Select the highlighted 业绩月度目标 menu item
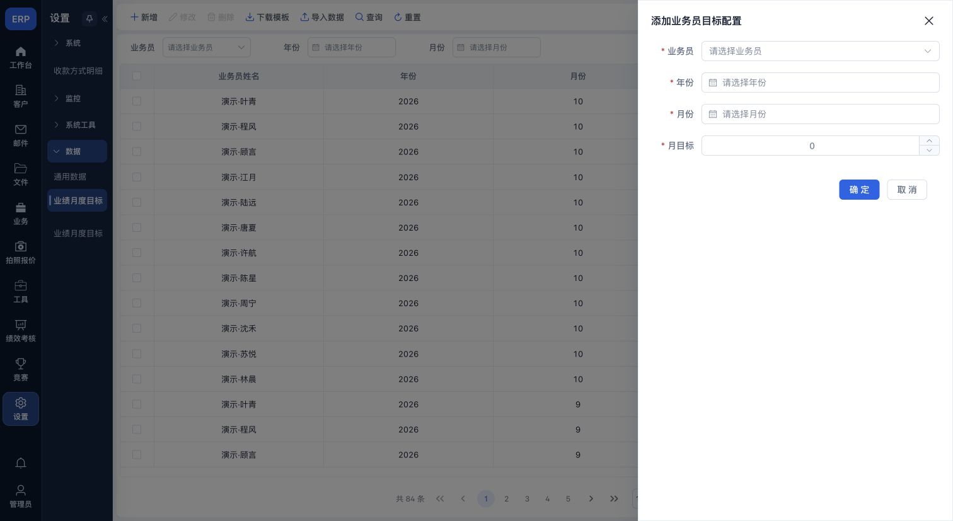953x521 pixels. (x=77, y=200)
